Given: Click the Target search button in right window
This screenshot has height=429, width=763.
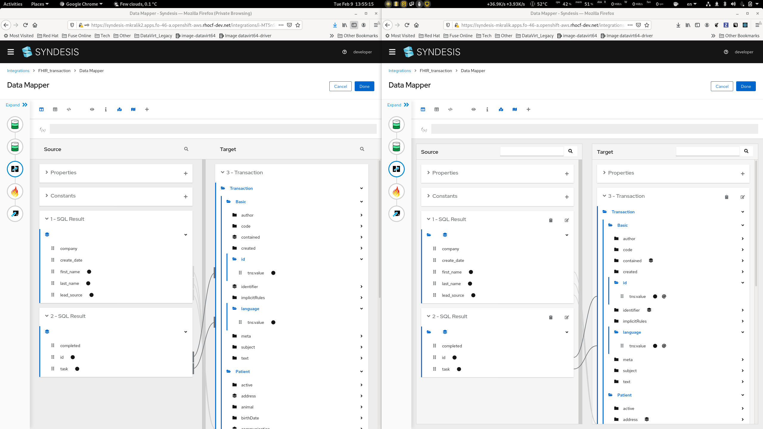Looking at the screenshot, I should (746, 151).
